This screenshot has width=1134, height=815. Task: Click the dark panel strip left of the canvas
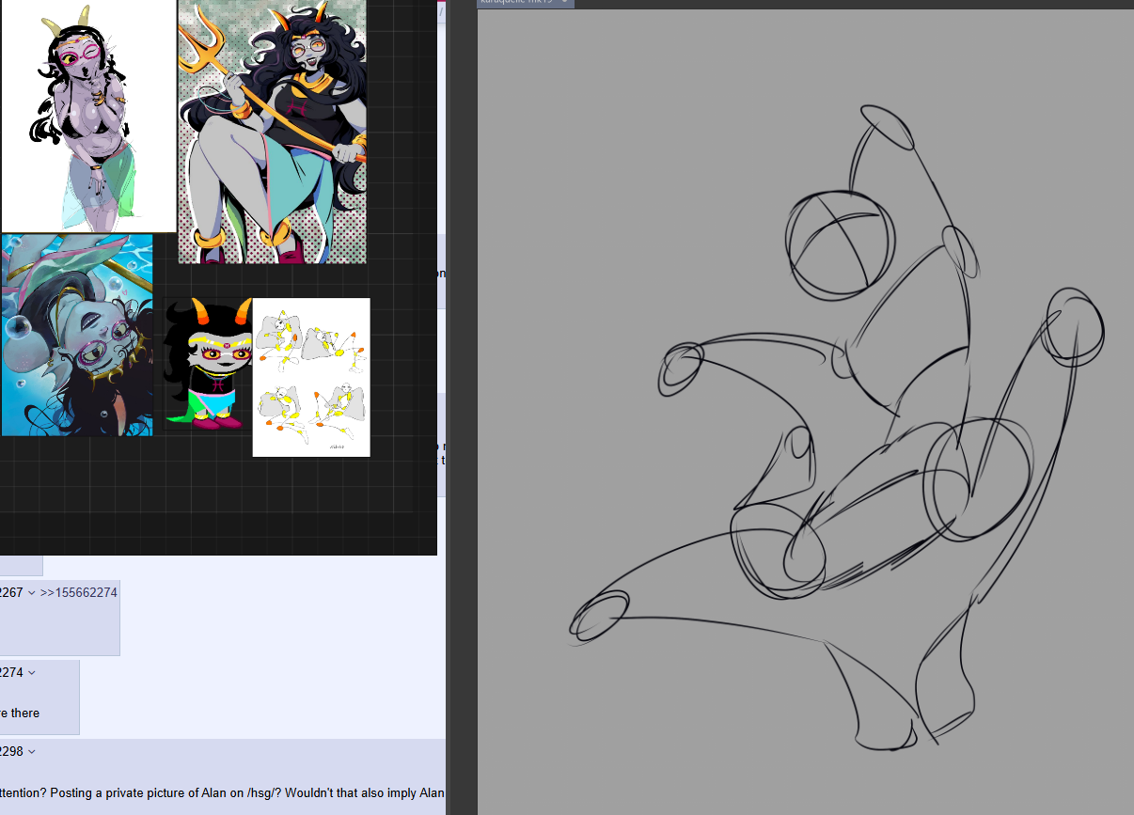(x=462, y=407)
